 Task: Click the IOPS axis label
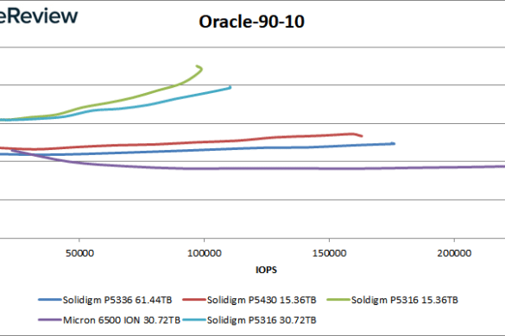[x=266, y=270]
